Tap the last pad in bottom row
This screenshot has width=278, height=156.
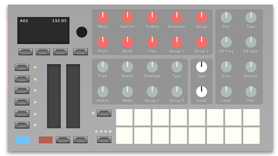coord(251,135)
